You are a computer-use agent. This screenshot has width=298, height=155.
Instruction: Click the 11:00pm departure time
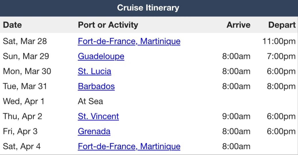[x=279, y=41]
